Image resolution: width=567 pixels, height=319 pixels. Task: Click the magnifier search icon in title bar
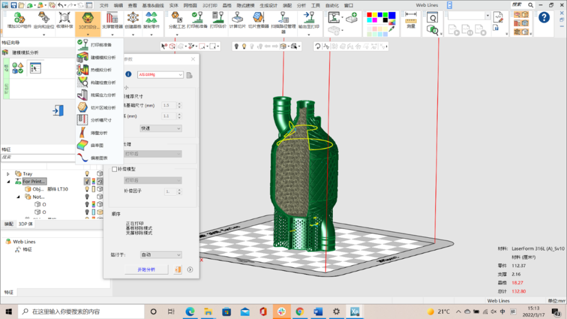pos(530,5)
